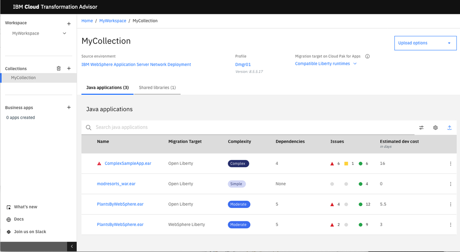Click green dot with 12 issues
The height and width of the screenshot is (252, 460).
tap(361, 204)
